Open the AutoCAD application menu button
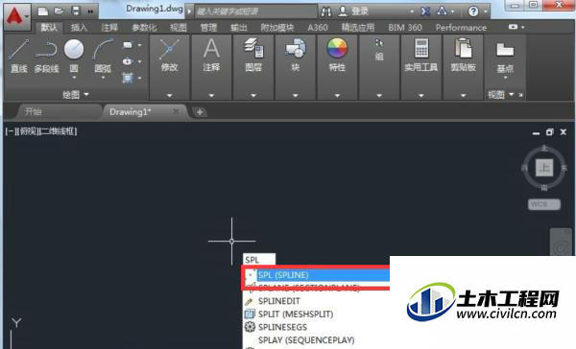Screen dimensions: 576x349 click(17, 17)
